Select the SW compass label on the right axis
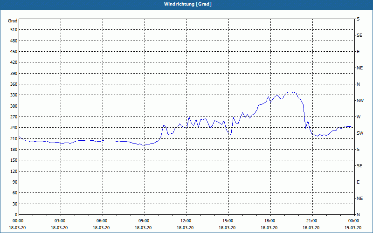The image size is (373, 233). pos(360,133)
